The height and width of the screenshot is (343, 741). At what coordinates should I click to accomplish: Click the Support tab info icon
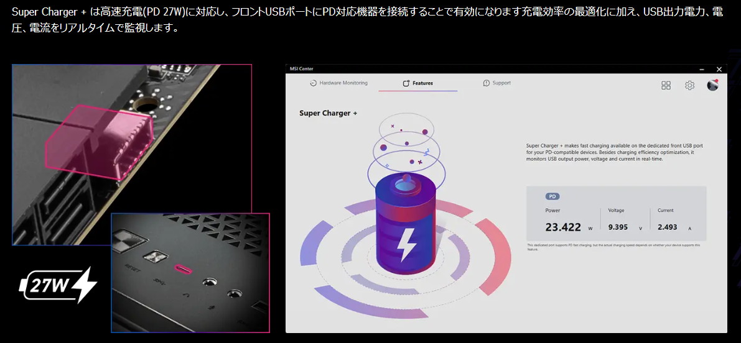[487, 83]
